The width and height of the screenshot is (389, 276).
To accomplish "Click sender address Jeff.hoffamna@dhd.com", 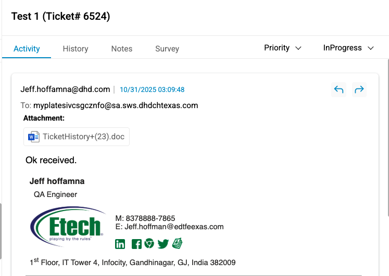I will point(65,89).
